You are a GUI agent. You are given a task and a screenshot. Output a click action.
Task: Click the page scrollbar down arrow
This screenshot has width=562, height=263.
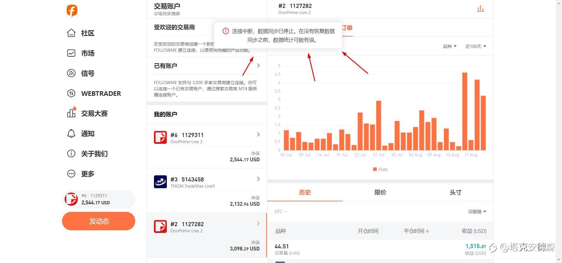coord(559,259)
